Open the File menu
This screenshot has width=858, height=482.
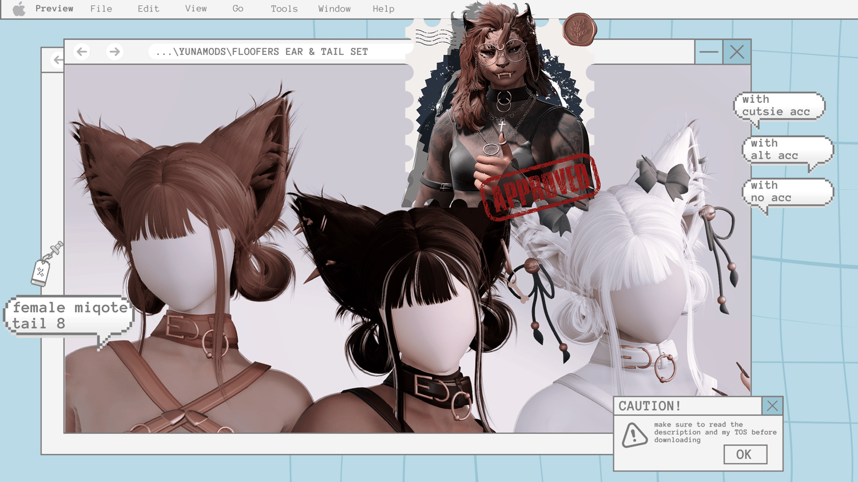point(101,9)
